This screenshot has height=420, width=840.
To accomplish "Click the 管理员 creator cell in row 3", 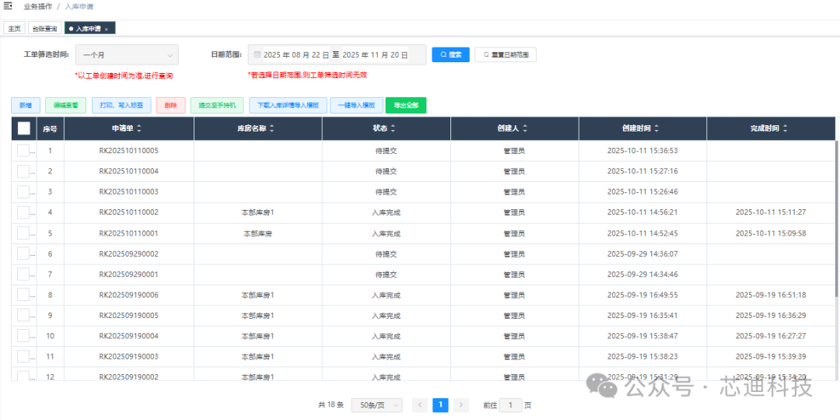I will click(x=514, y=192).
